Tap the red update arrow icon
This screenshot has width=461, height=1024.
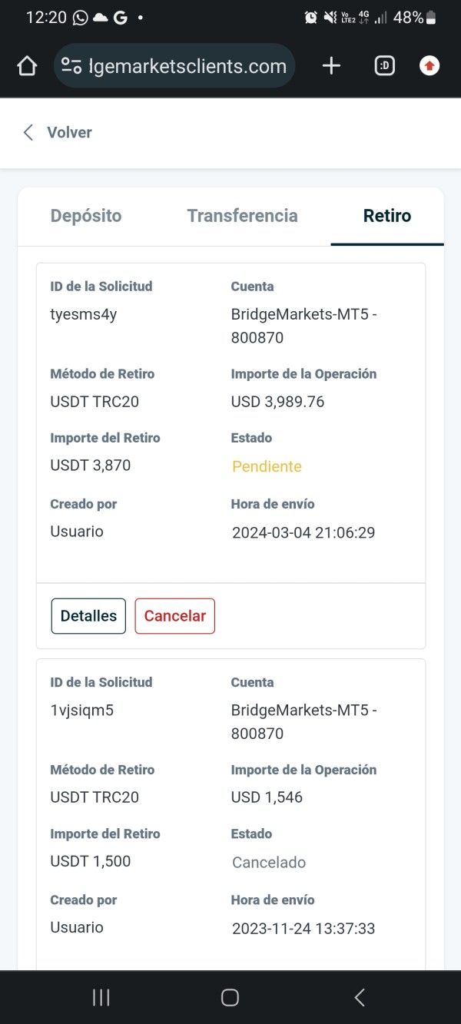(429, 66)
